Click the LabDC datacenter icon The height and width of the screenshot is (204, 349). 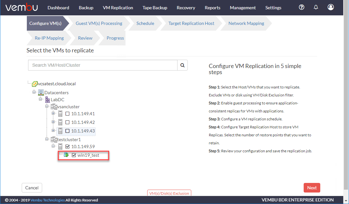(47, 100)
